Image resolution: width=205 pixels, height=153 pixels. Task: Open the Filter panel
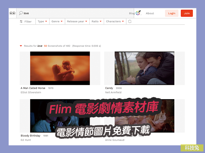pos(26,21)
